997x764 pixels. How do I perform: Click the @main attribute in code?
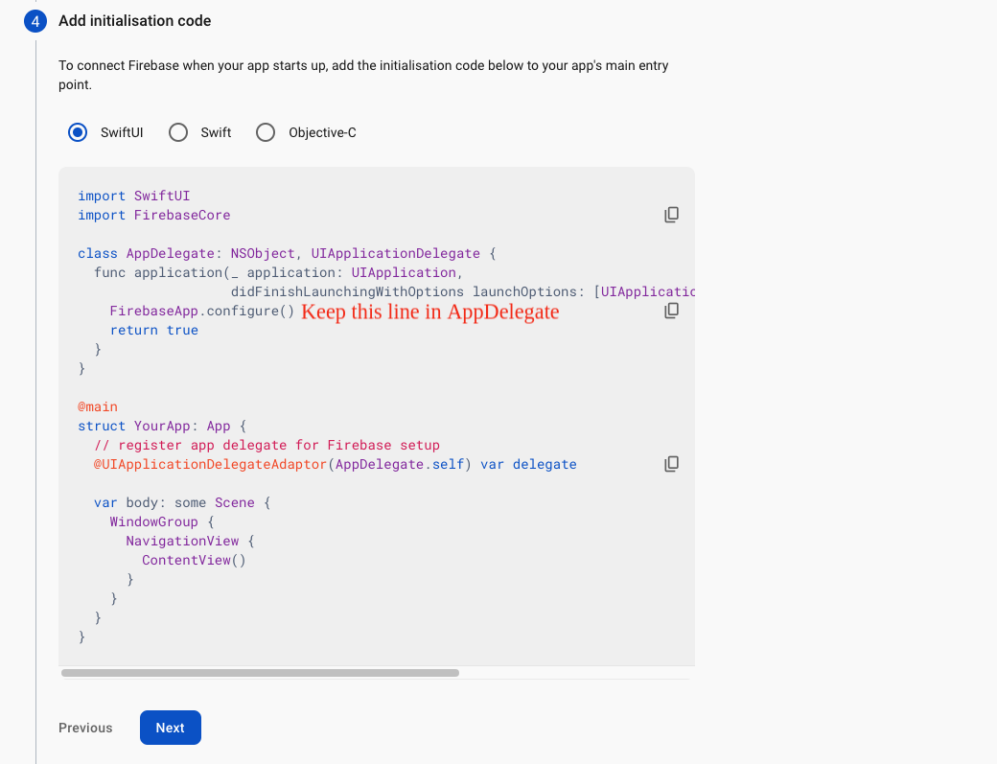tap(98, 406)
